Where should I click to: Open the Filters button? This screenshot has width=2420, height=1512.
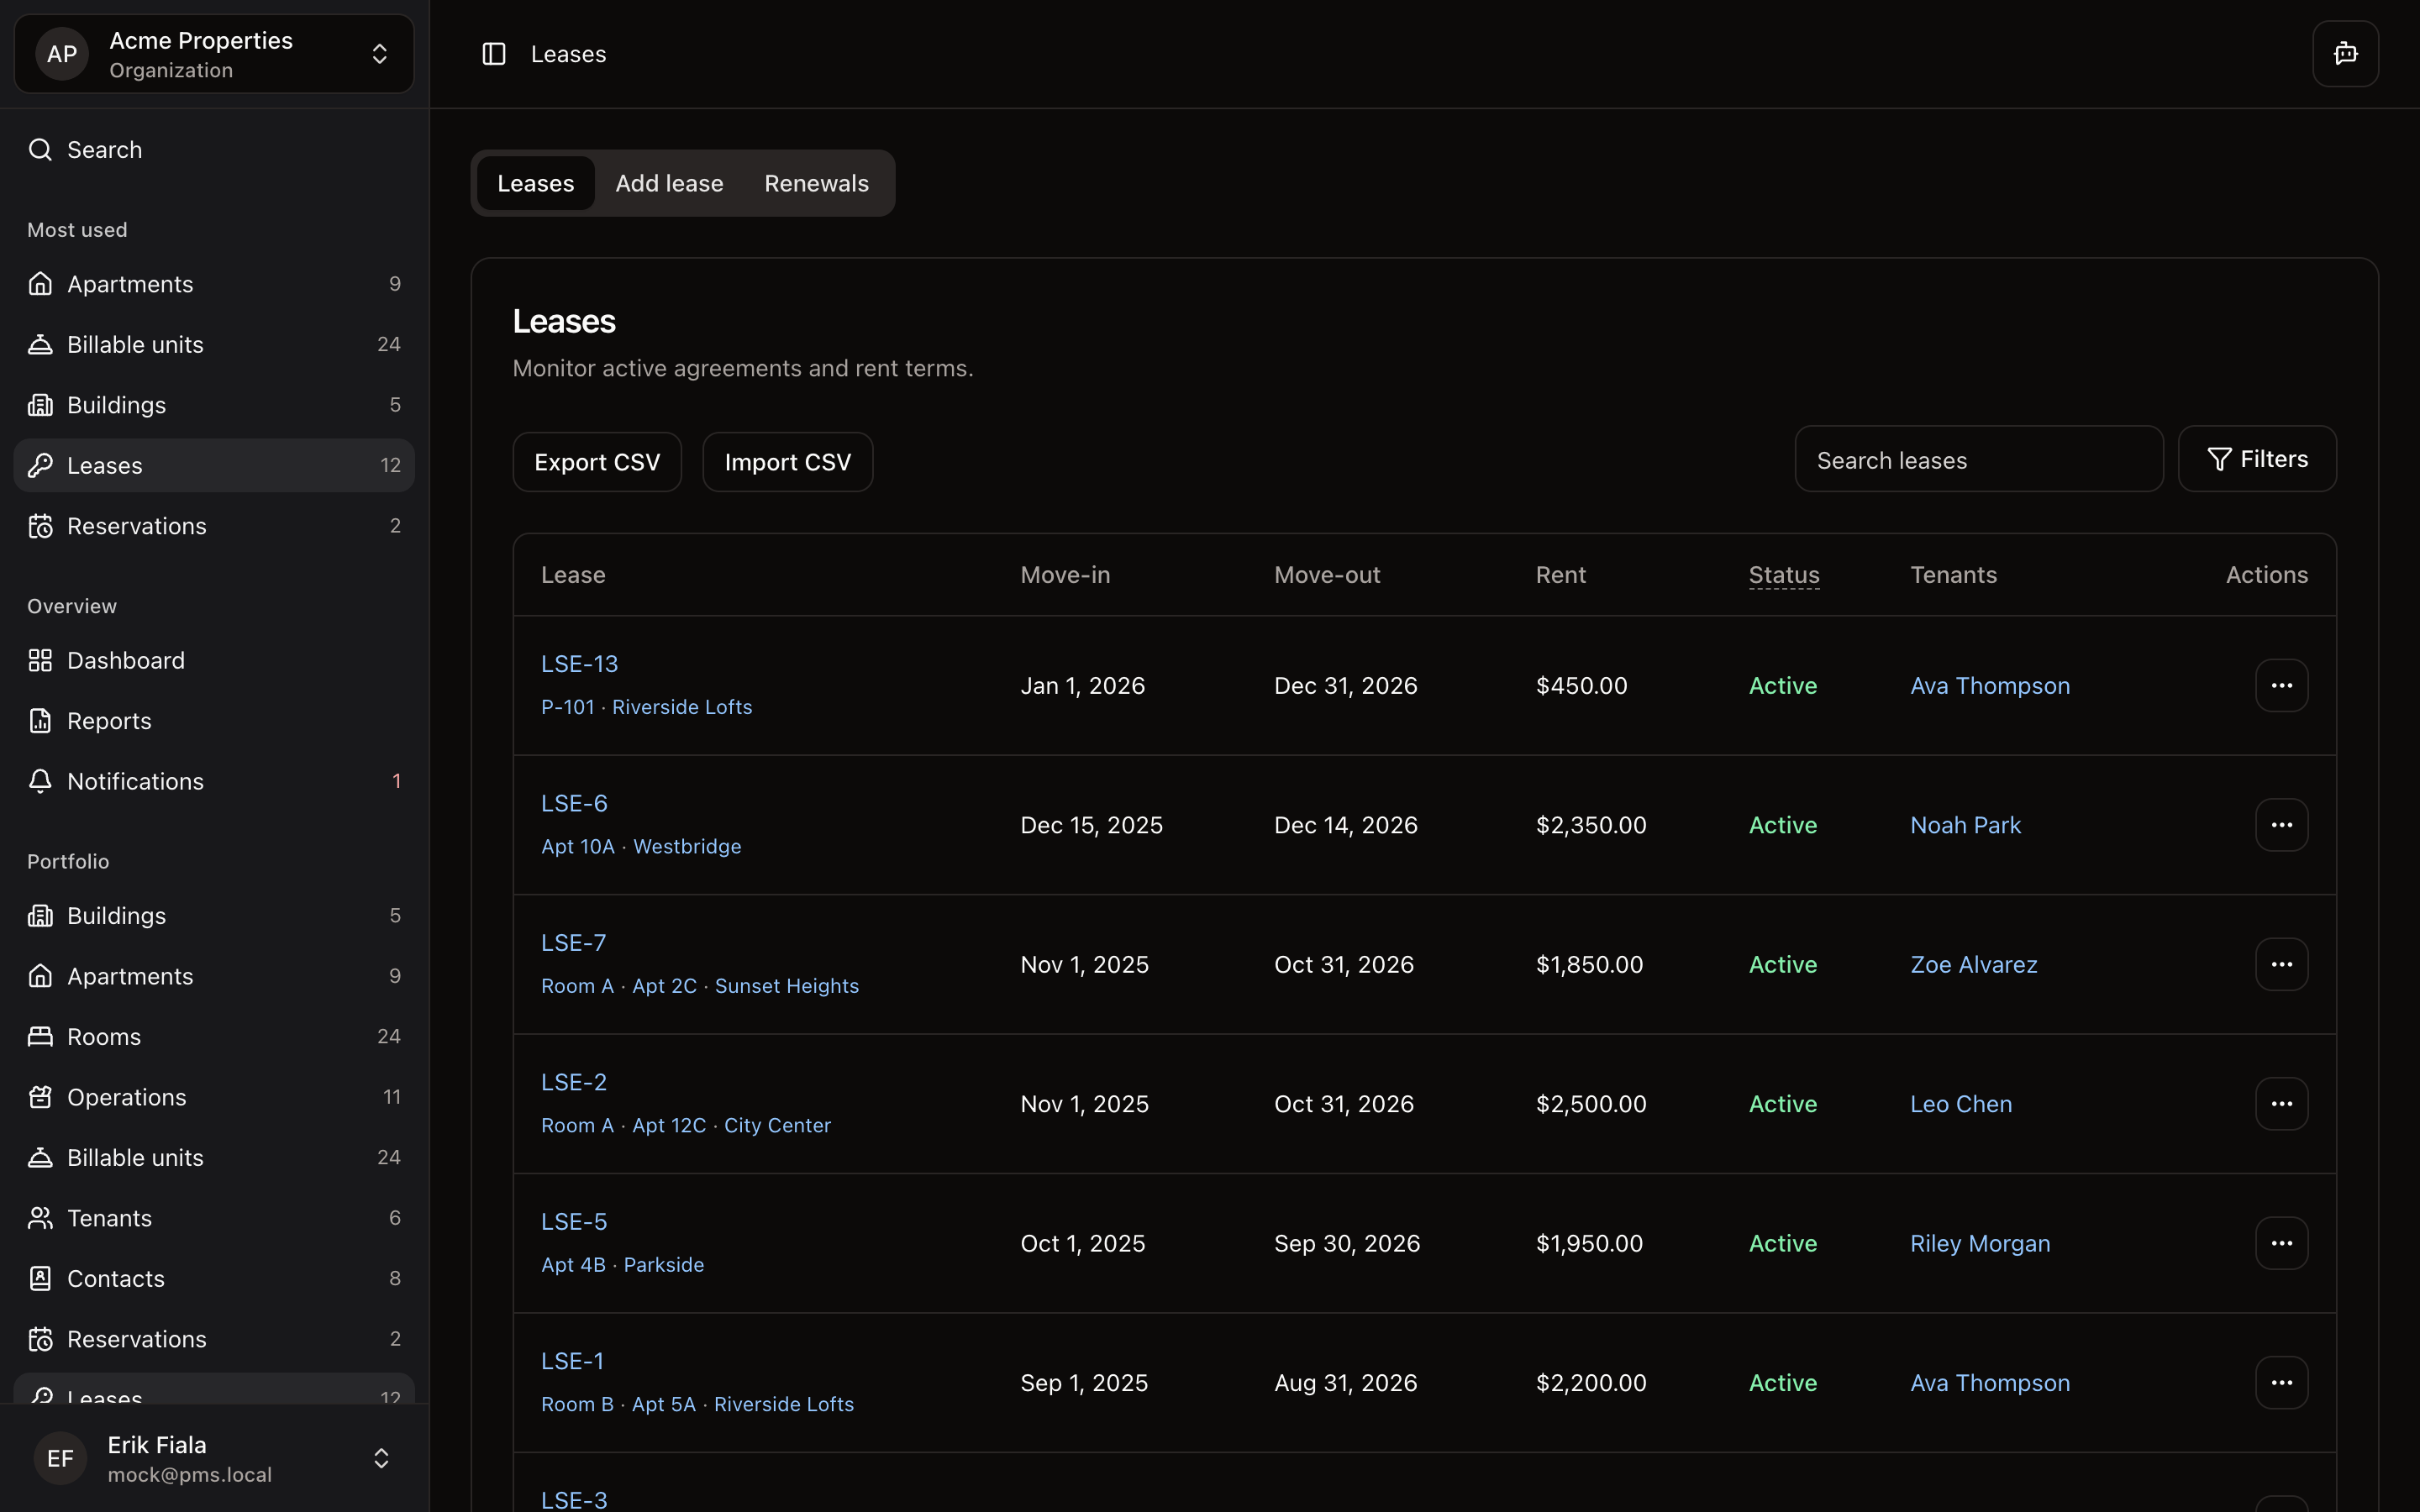[2257, 459]
